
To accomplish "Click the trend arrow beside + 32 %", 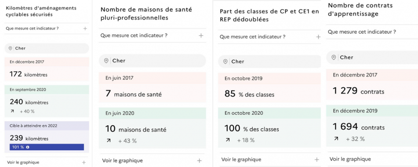I will click(336, 138).
